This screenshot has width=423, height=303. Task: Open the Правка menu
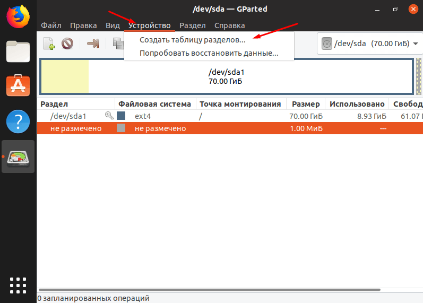(83, 25)
